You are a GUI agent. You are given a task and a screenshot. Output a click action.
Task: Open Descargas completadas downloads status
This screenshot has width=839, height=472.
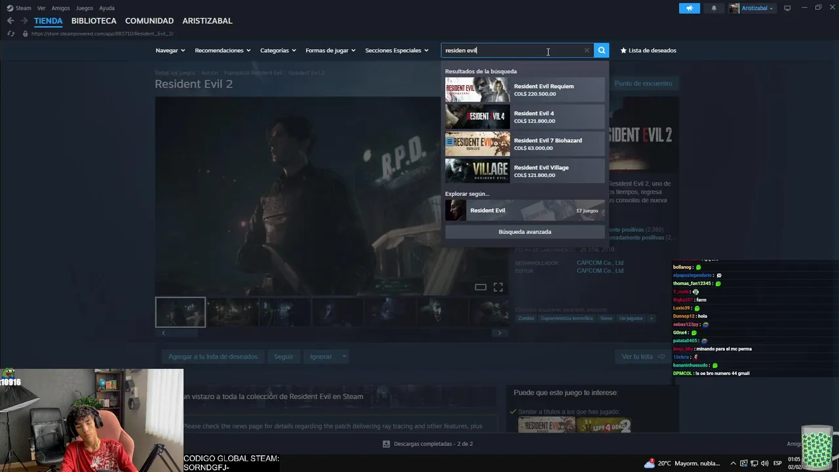coord(428,444)
